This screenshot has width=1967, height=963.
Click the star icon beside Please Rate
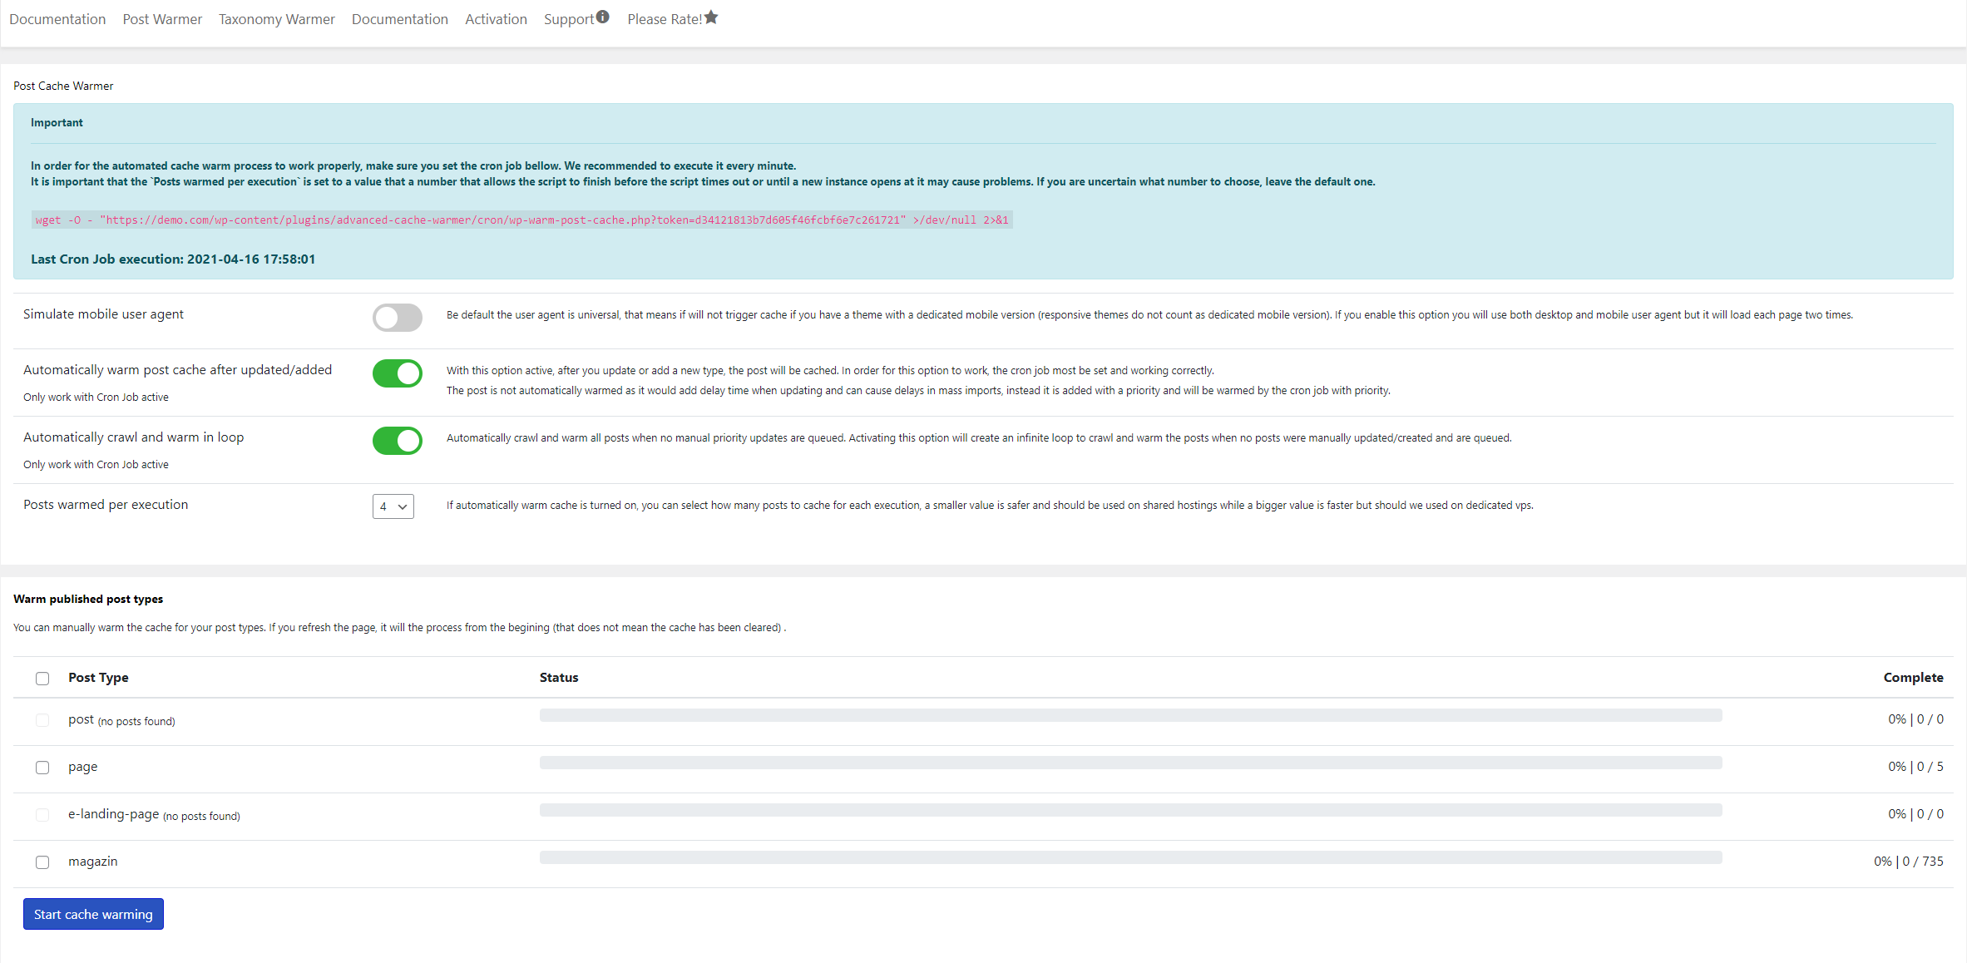[711, 17]
